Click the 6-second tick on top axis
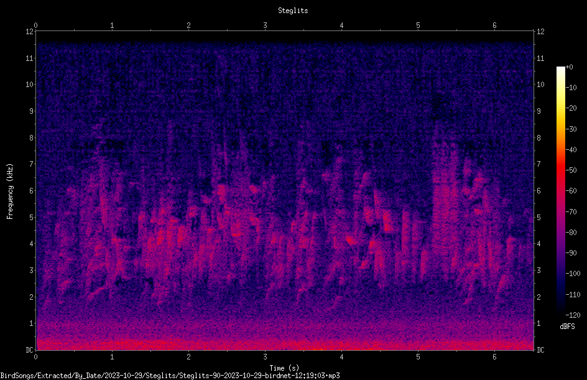This screenshot has height=380, width=587. [494, 25]
